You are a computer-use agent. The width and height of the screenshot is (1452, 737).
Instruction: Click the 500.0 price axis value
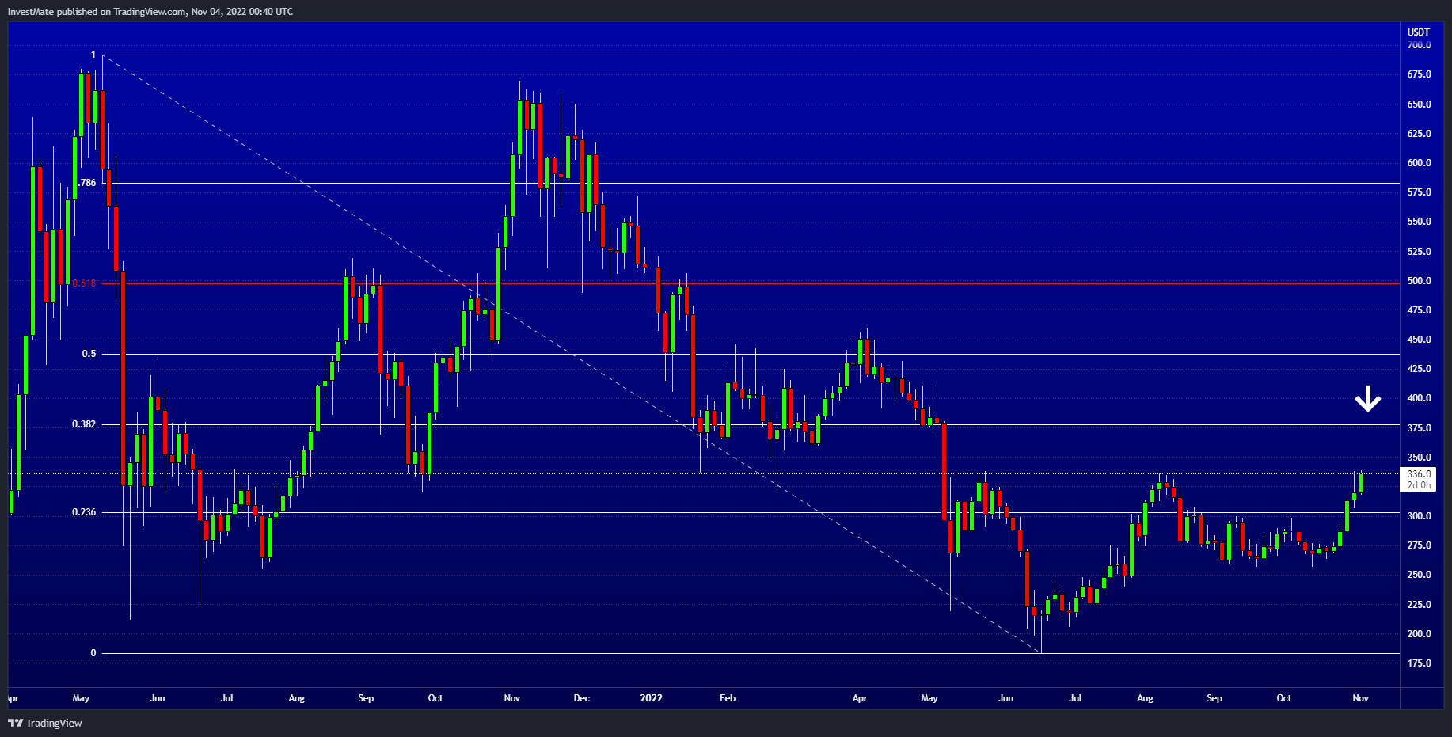pyautogui.click(x=1419, y=281)
